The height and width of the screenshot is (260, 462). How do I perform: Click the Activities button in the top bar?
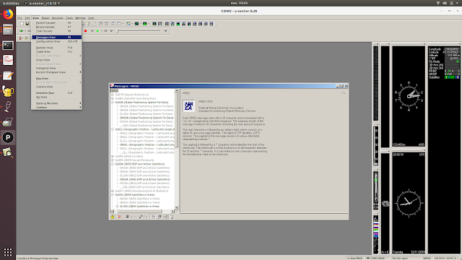11,3
